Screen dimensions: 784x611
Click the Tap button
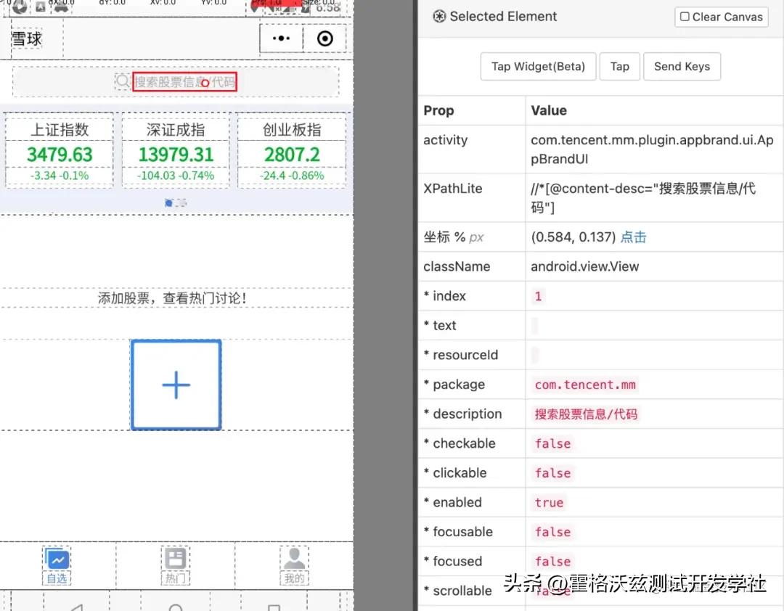(x=620, y=66)
